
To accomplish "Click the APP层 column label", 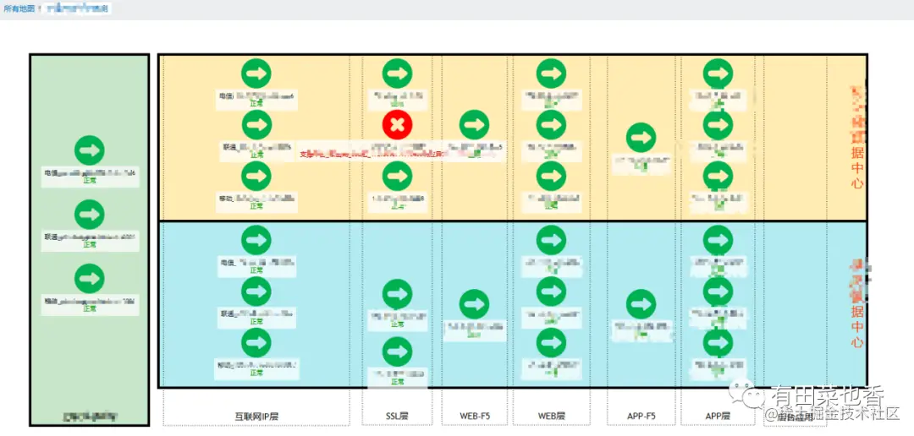I will tap(718, 417).
